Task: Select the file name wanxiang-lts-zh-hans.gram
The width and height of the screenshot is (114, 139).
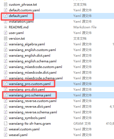Action: [30, 124]
